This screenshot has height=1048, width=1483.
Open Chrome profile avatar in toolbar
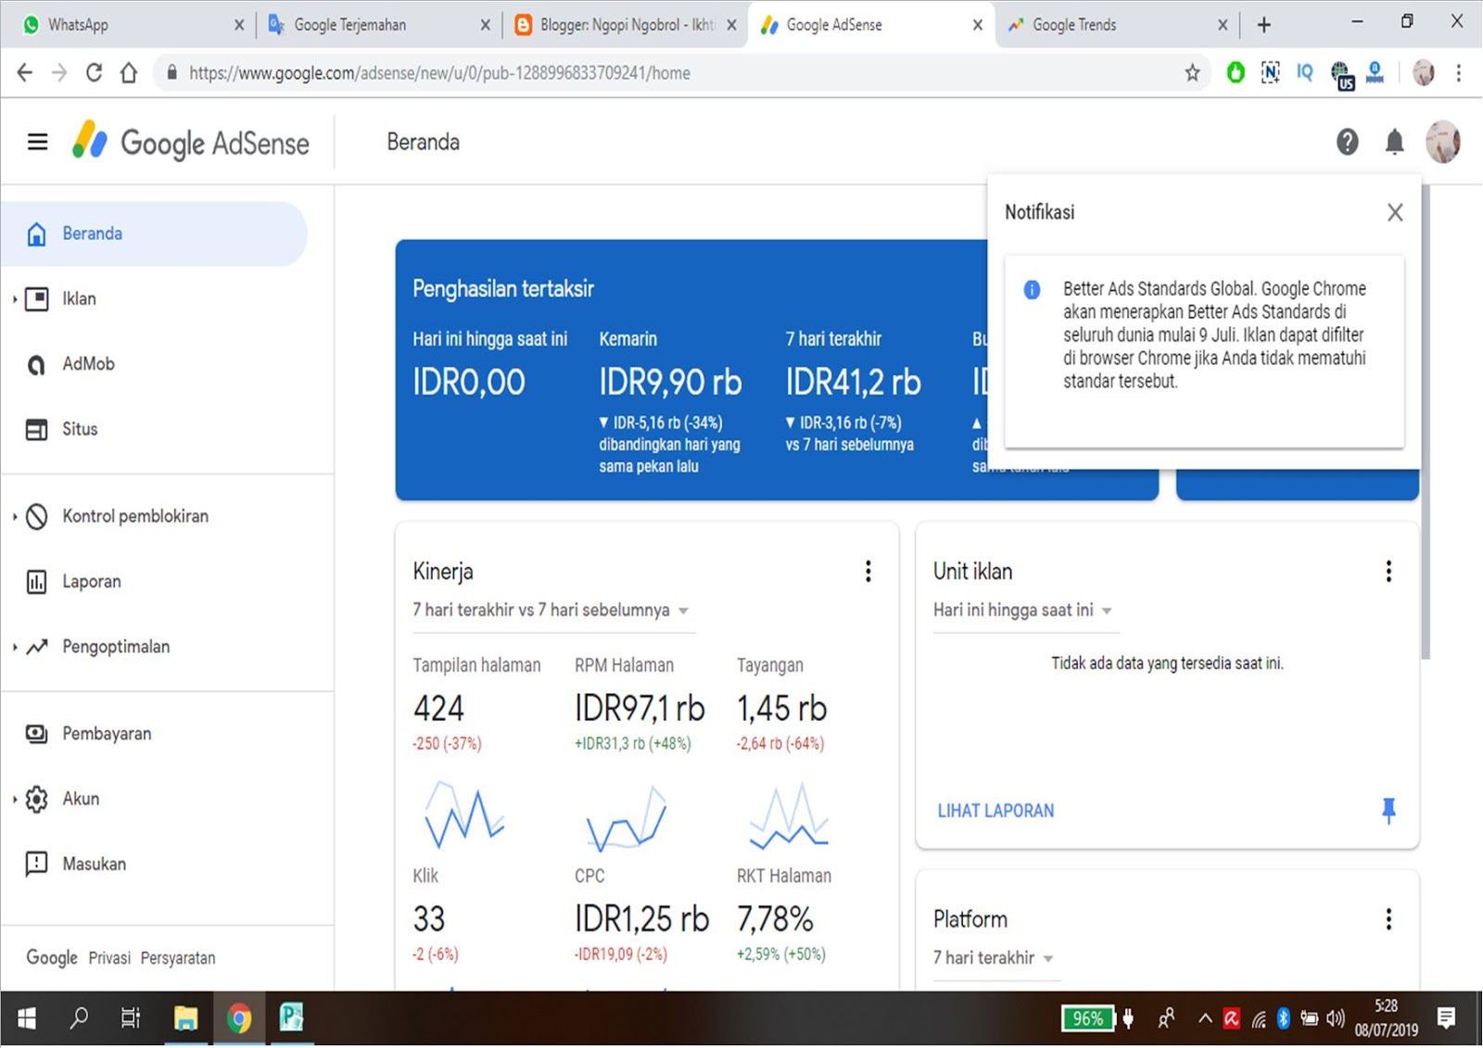point(1424,72)
